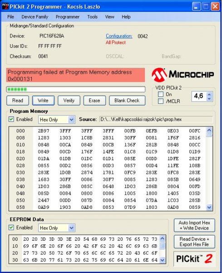Click EEPROM byte 6B in row 10
The width and height of the screenshot is (222, 273).
point(154,246)
